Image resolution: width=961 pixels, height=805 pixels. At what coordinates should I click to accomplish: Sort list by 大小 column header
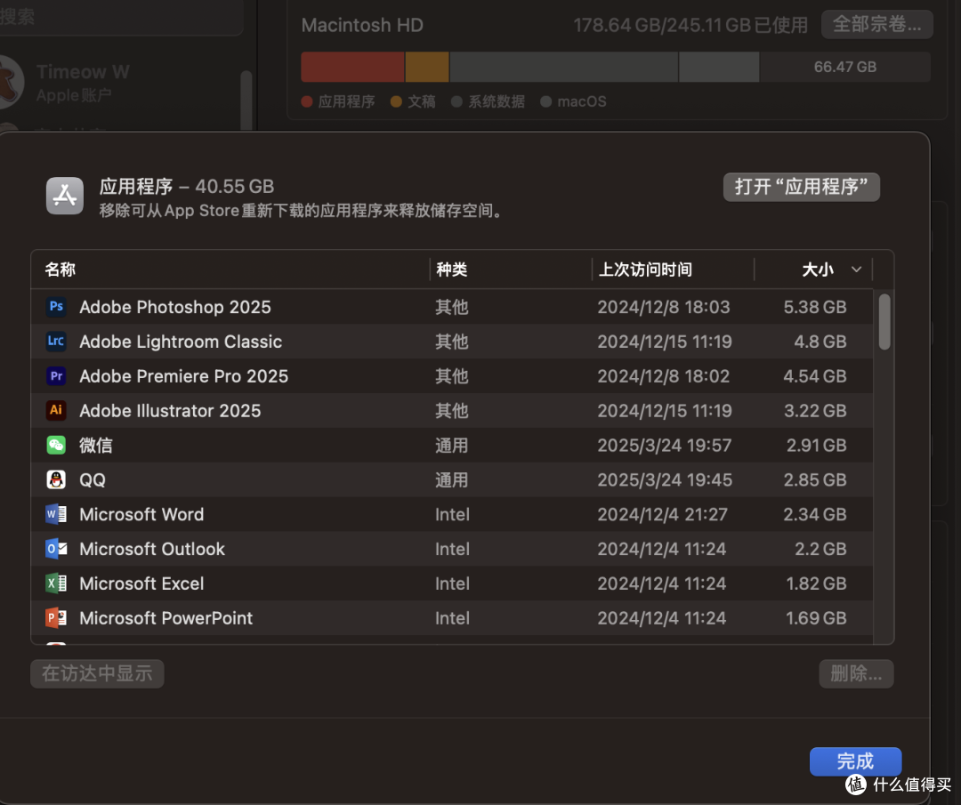pos(818,270)
